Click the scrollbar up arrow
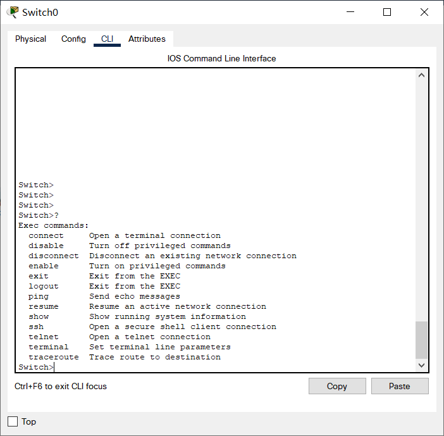This screenshot has height=436, width=444. [421, 75]
